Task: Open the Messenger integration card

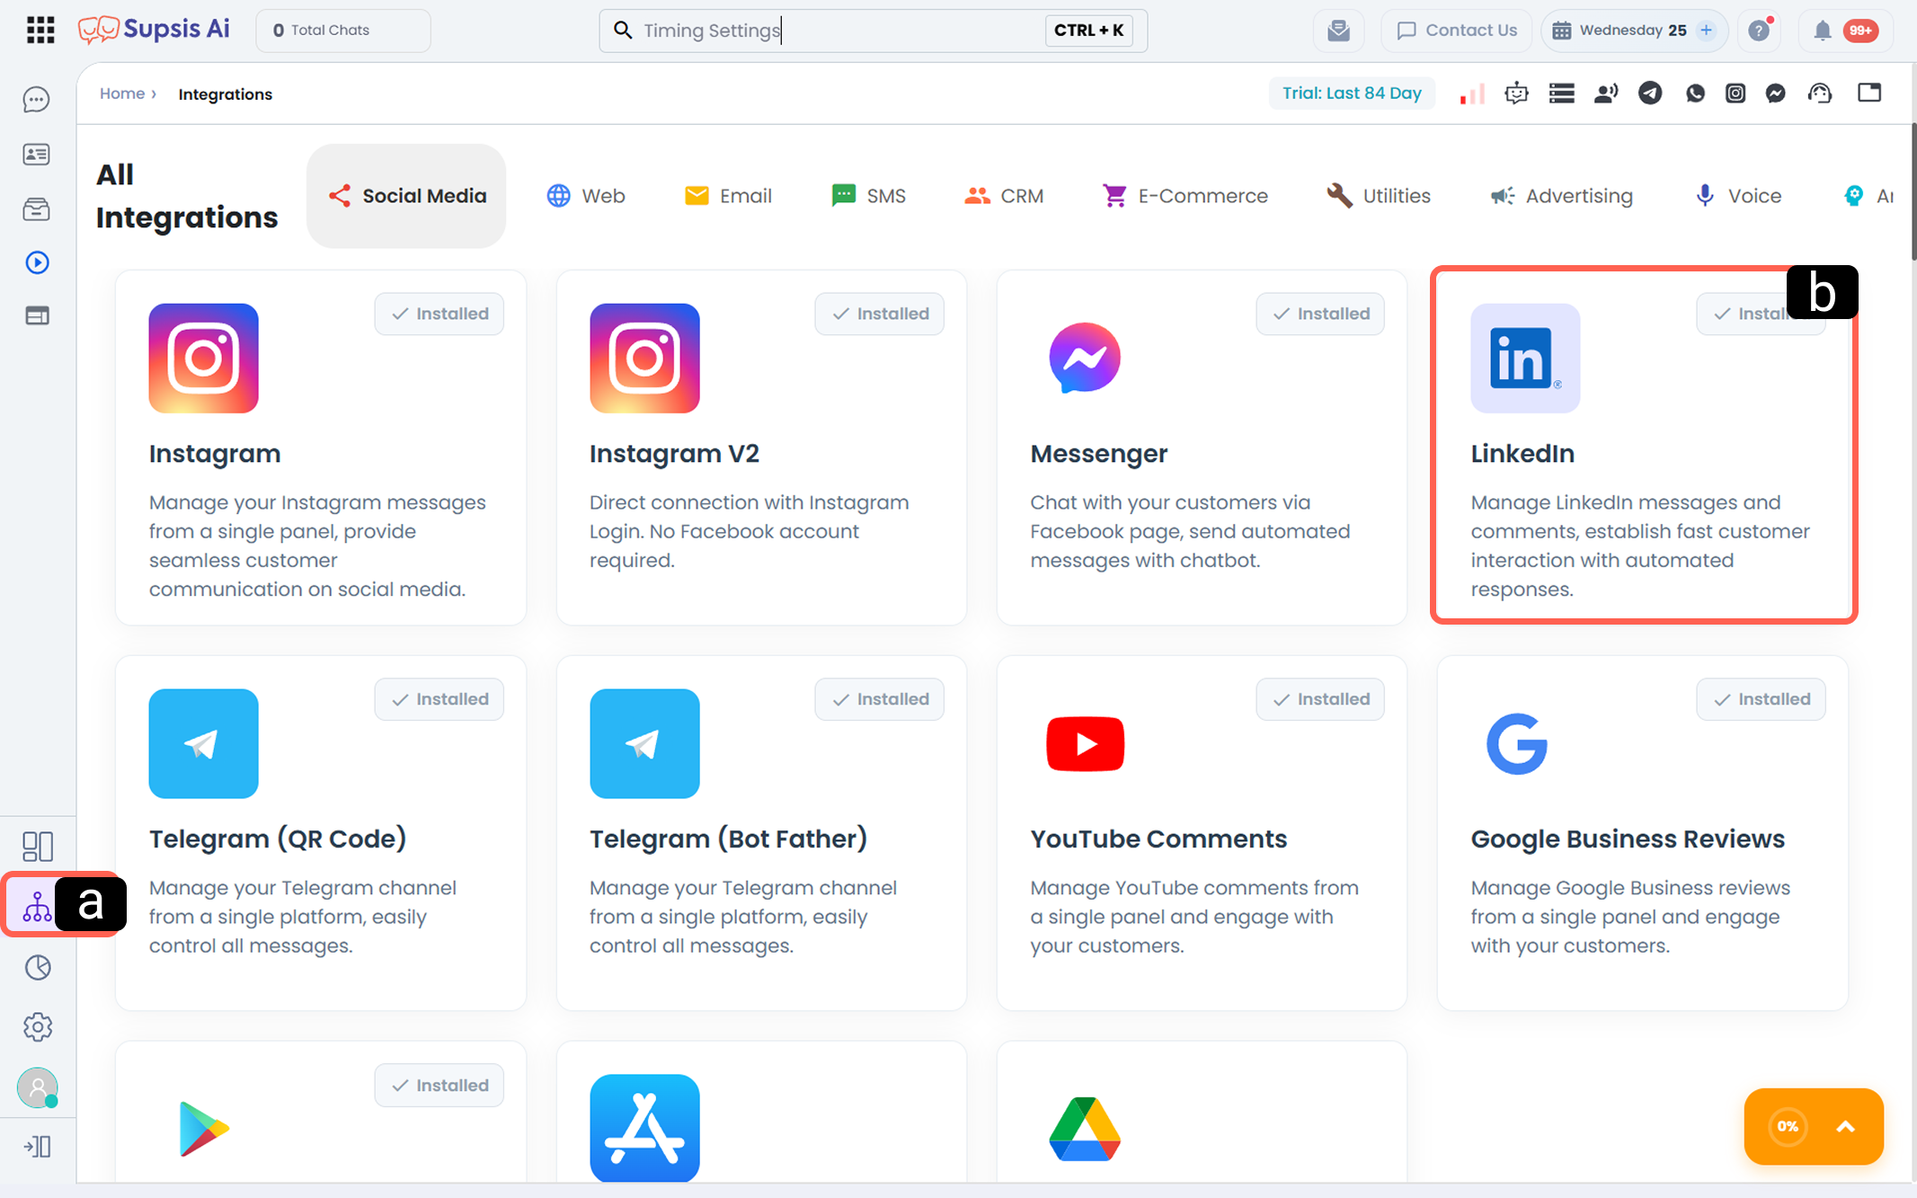Action: tap(1202, 448)
